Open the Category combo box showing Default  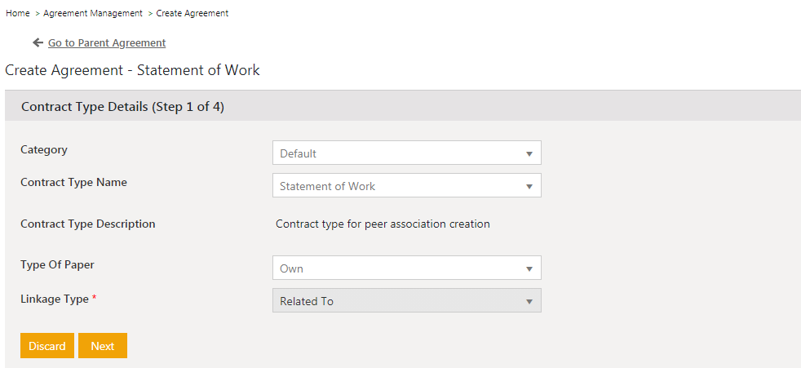click(407, 153)
